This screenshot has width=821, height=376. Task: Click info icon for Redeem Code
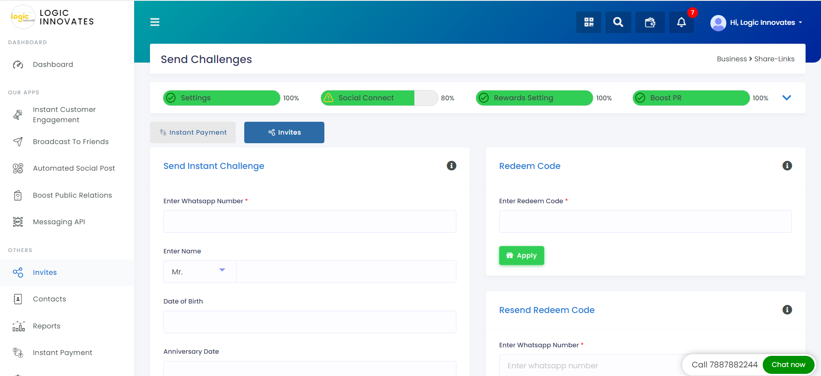[x=787, y=165]
